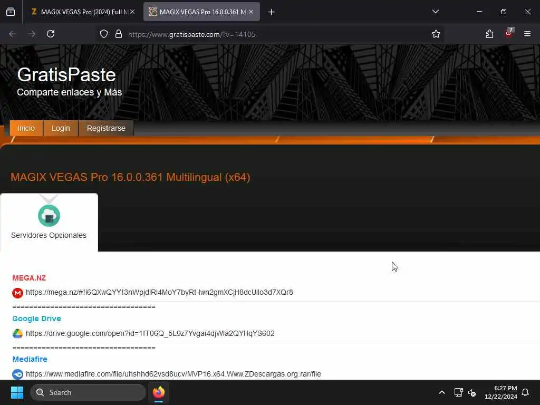The image size is (540, 405).
Task: Close the MAGIX VEGAS Pro 16.0.0.361 tab
Action: tap(251, 12)
